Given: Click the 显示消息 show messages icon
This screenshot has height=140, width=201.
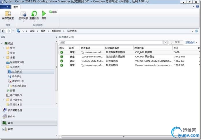Looking at the screenshot, I should 23,14.
